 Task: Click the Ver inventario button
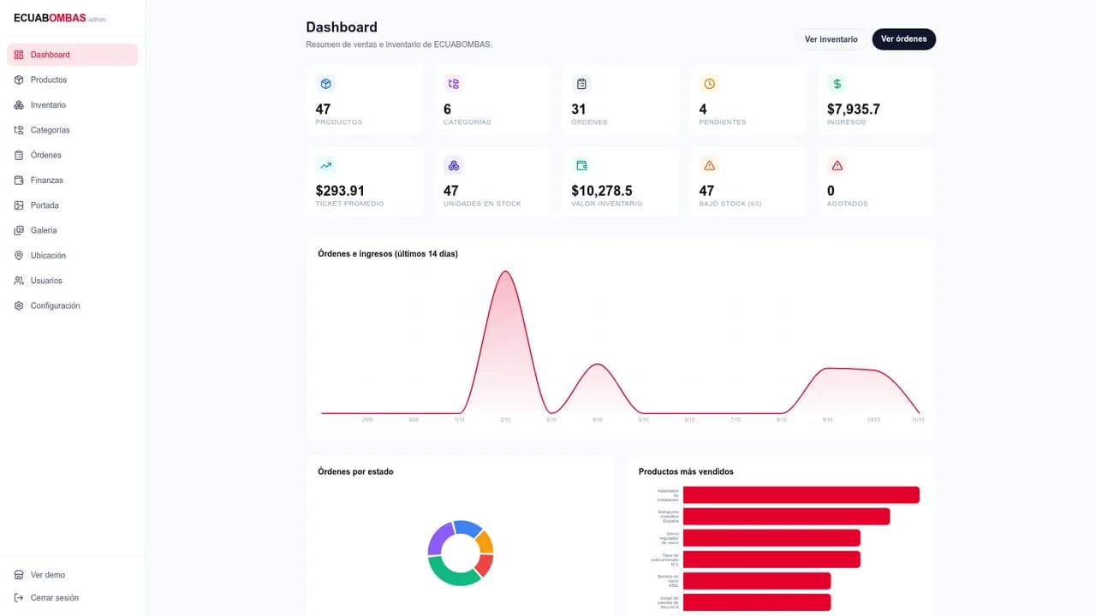point(831,39)
